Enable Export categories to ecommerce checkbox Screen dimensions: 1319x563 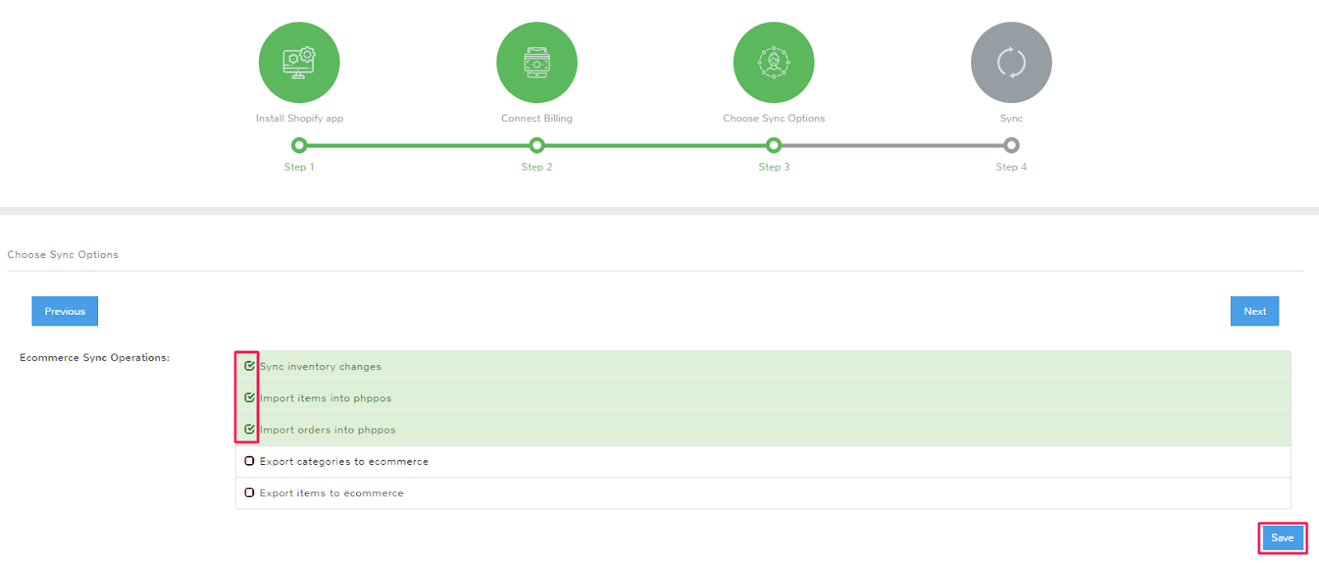click(x=249, y=461)
